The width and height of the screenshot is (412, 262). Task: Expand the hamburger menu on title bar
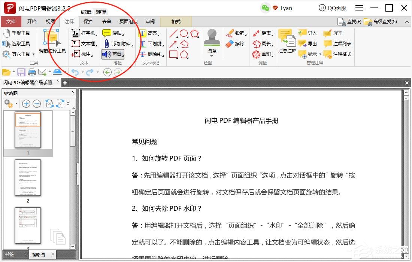[359, 7]
